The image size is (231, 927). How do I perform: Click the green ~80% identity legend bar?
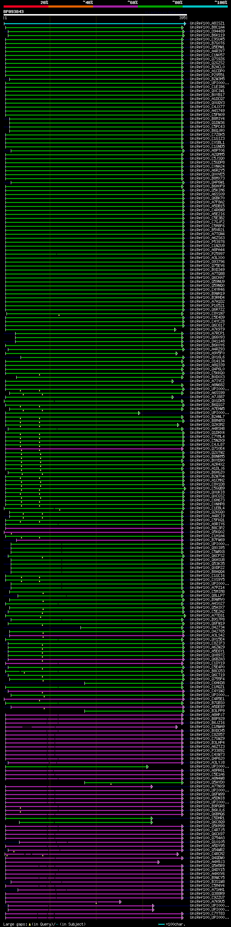(160, 7)
